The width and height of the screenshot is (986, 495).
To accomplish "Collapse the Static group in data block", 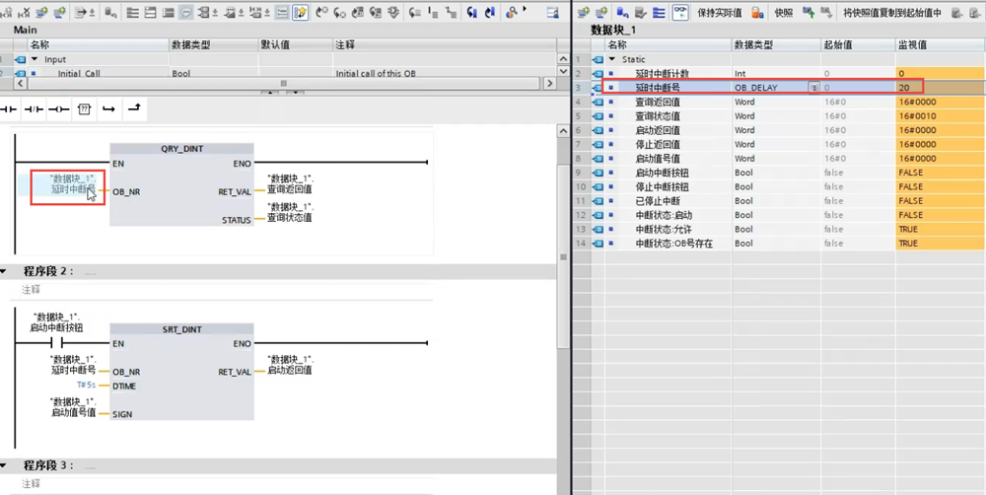I will [x=611, y=59].
